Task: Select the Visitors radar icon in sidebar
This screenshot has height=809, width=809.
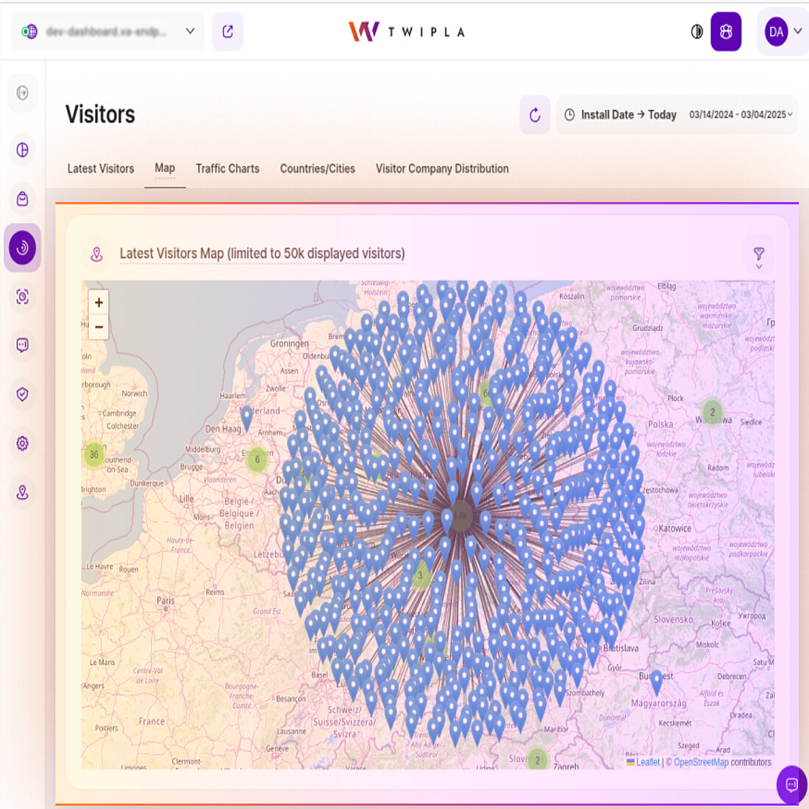Action: pyautogui.click(x=22, y=248)
